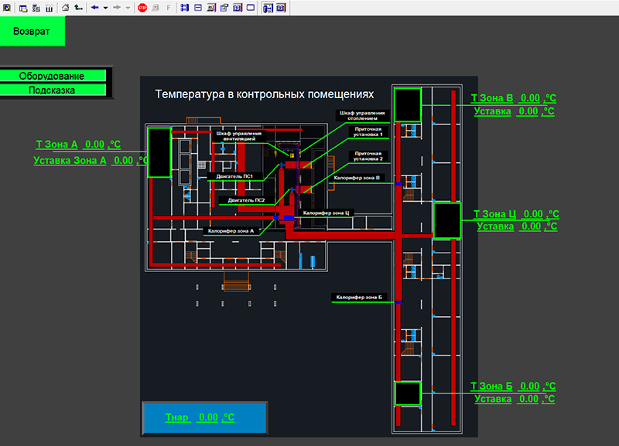Select the black Zone A room box
The image size is (619, 446).
[x=159, y=152]
